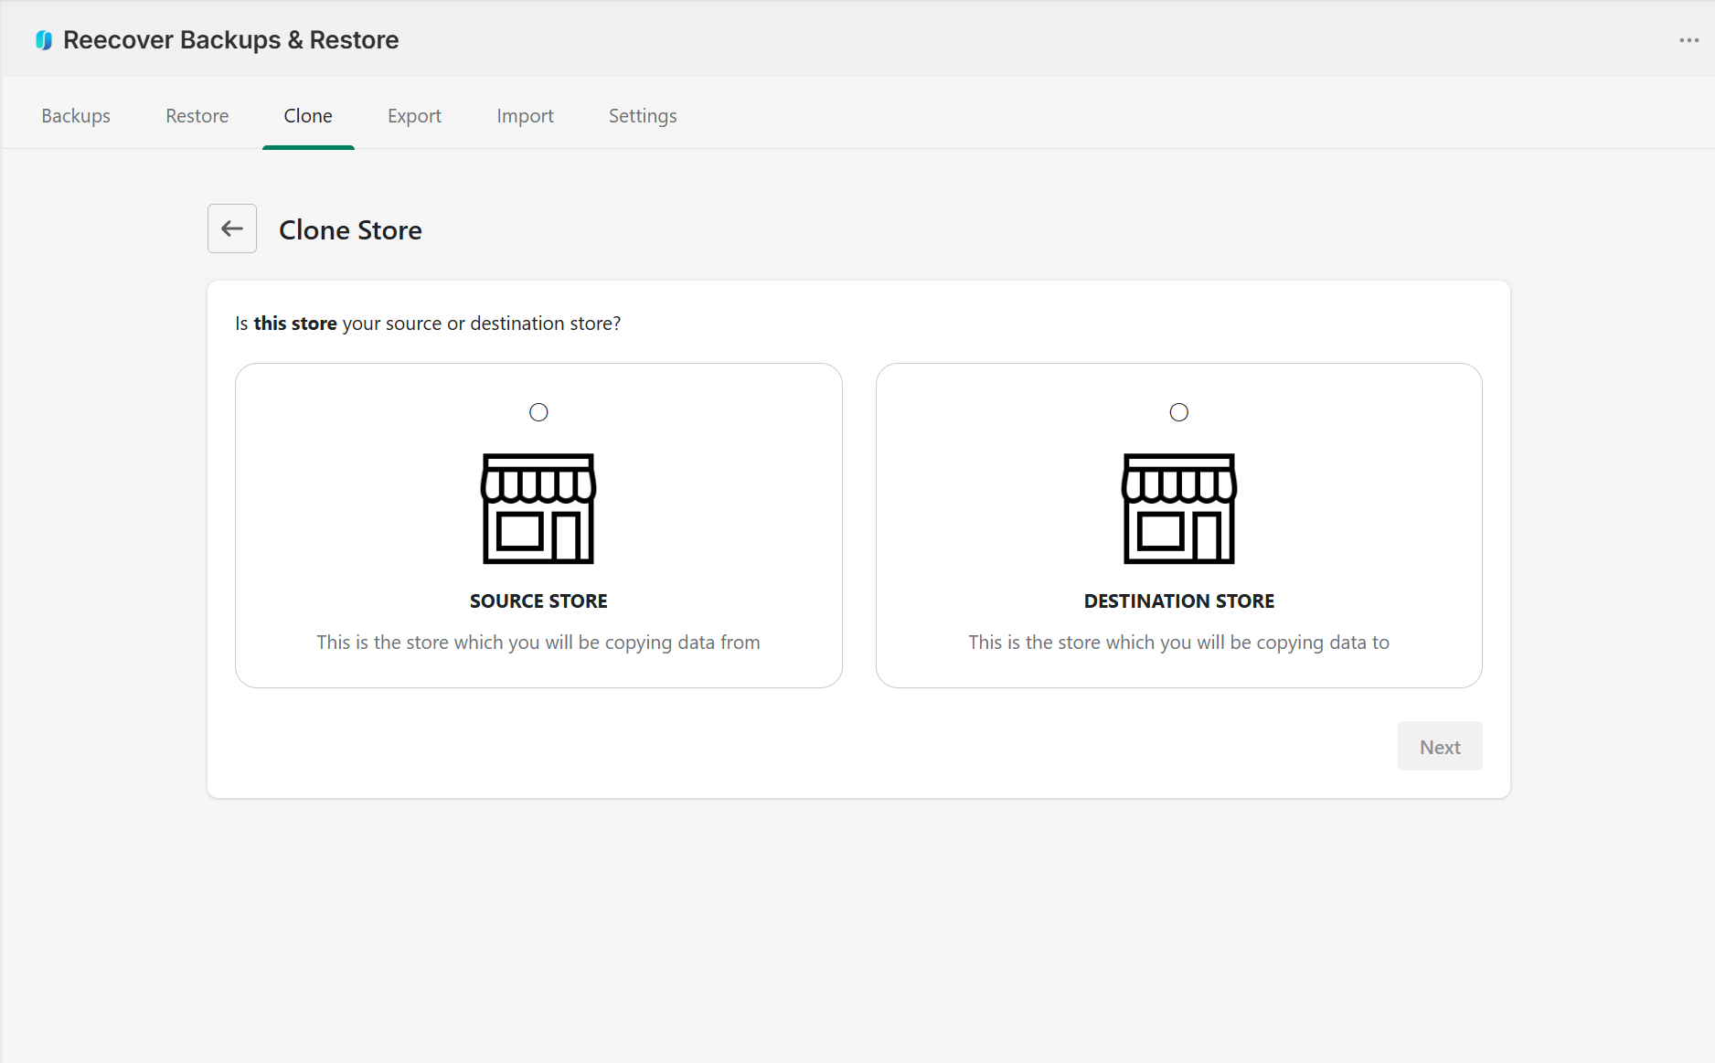Open the three-dot more options menu

click(1688, 40)
